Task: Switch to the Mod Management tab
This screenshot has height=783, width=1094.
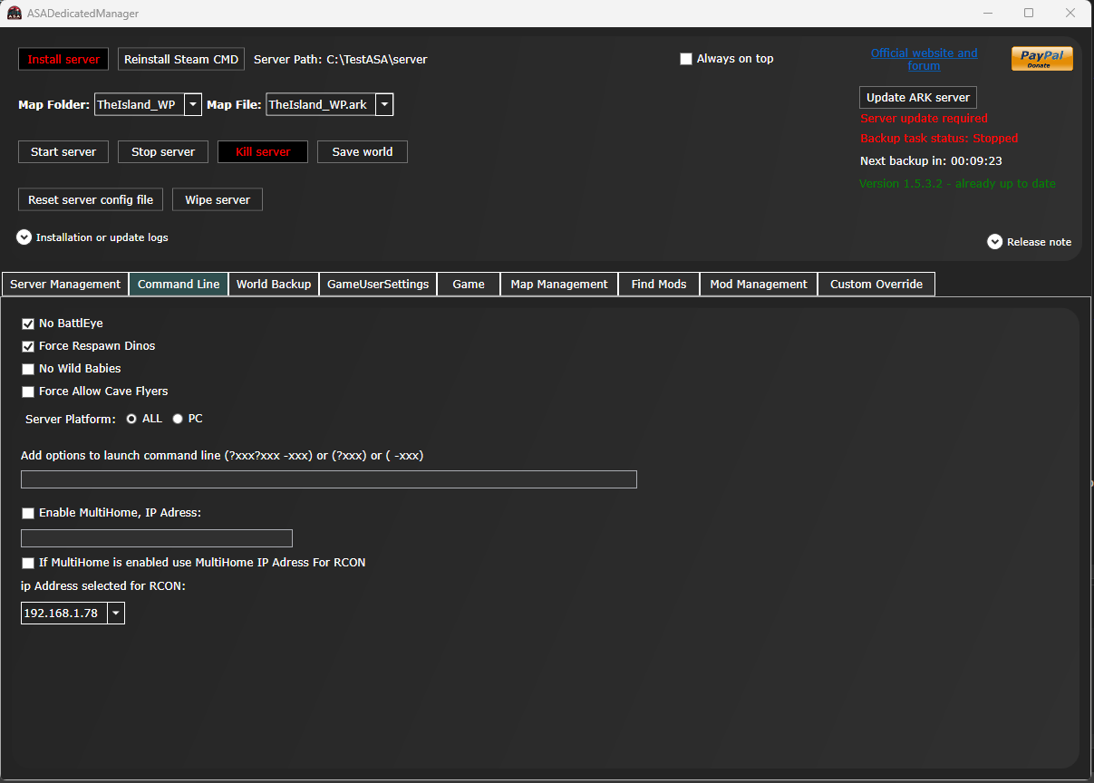Action: [758, 284]
